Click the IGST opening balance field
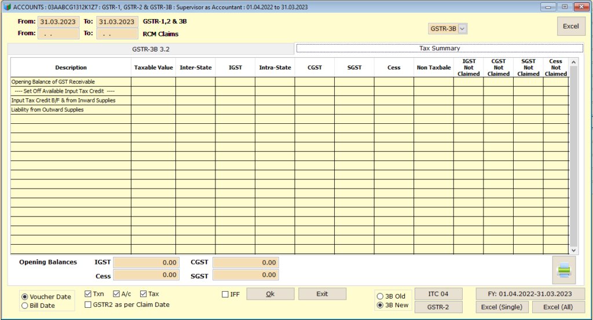 click(146, 263)
